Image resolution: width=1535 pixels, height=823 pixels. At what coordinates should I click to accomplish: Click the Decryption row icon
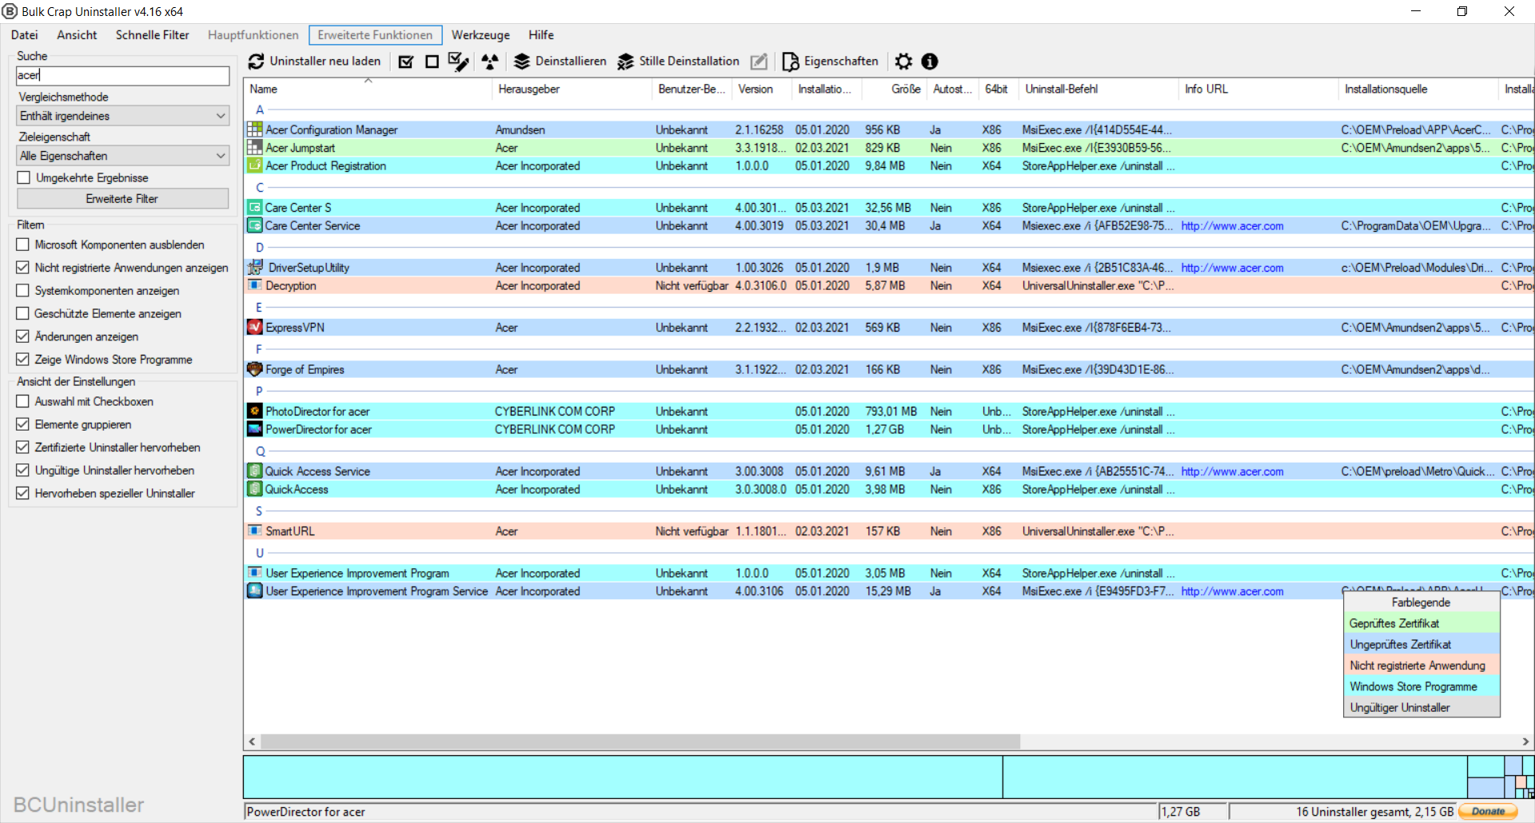point(255,285)
